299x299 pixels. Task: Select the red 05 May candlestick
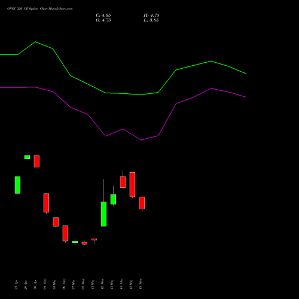click(x=56, y=222)
